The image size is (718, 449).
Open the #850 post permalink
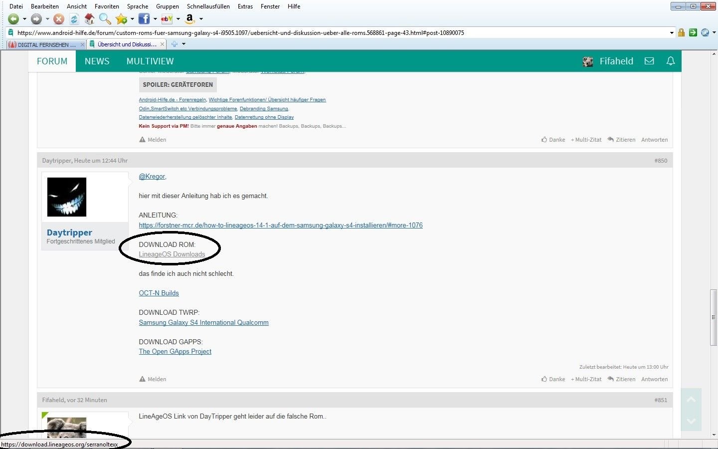point(661,161)
